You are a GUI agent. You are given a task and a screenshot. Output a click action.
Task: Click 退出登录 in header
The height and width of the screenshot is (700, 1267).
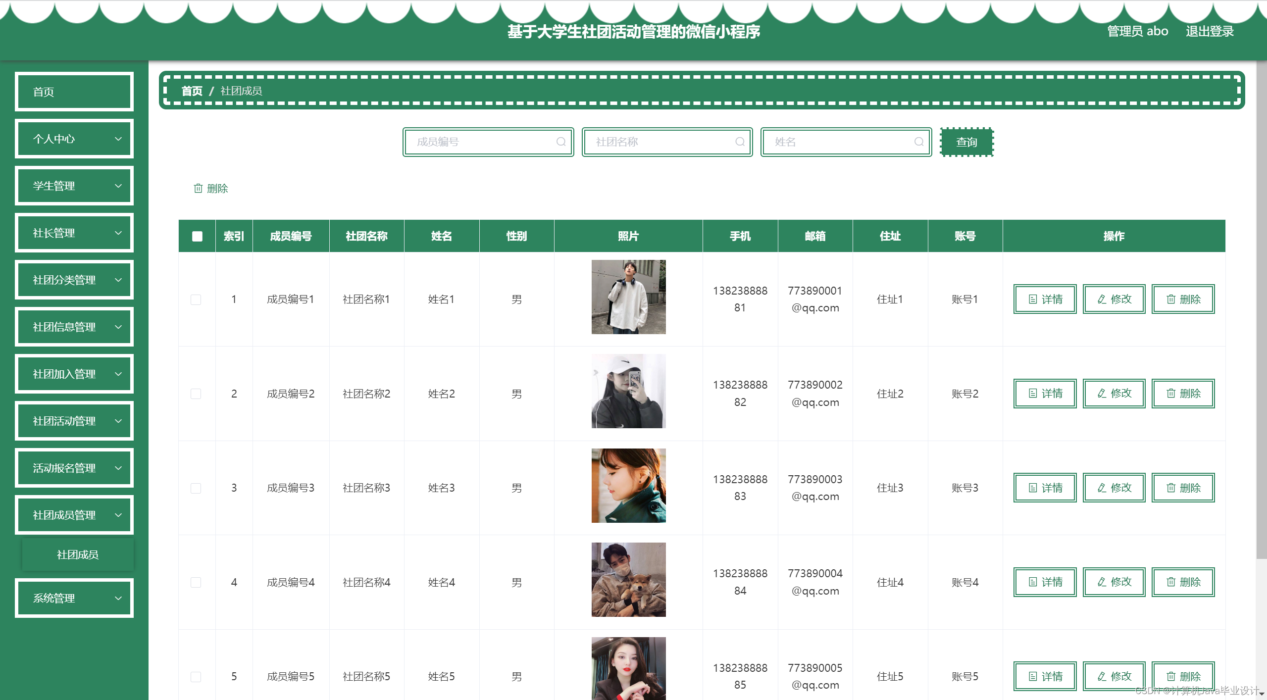pos(1209,31)
